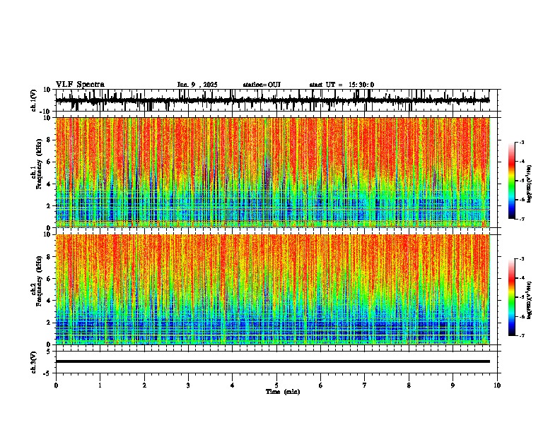Click the "ch.3(V)" axis label

[x=34, y=363]
